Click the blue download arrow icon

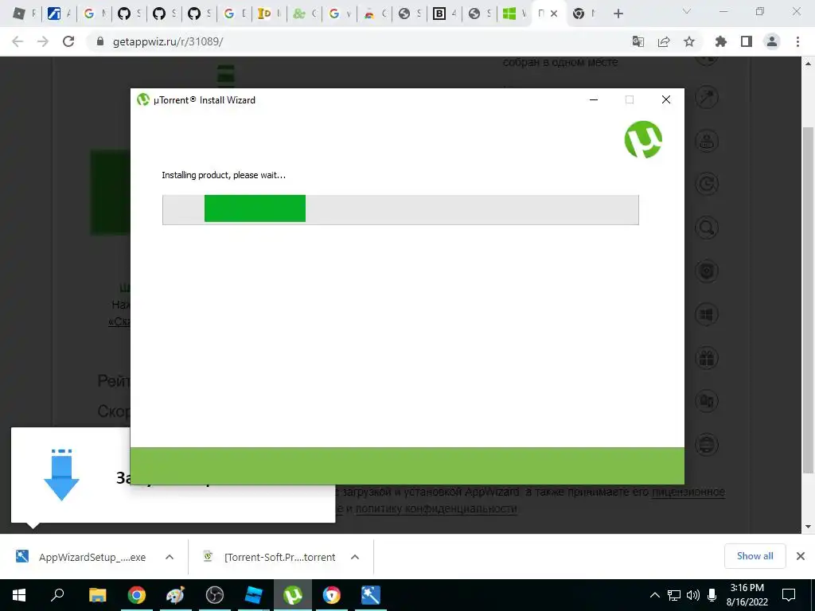click(x=61, y=474)
